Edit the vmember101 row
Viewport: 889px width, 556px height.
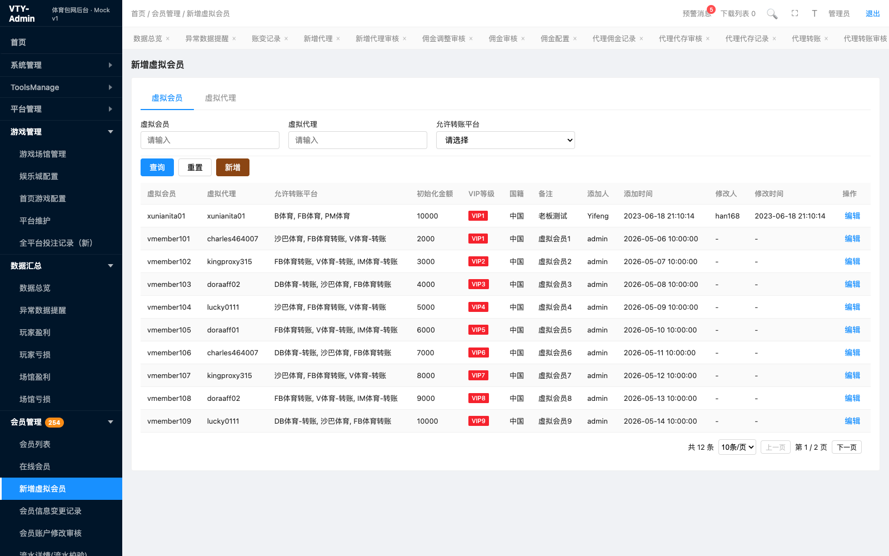852,239
